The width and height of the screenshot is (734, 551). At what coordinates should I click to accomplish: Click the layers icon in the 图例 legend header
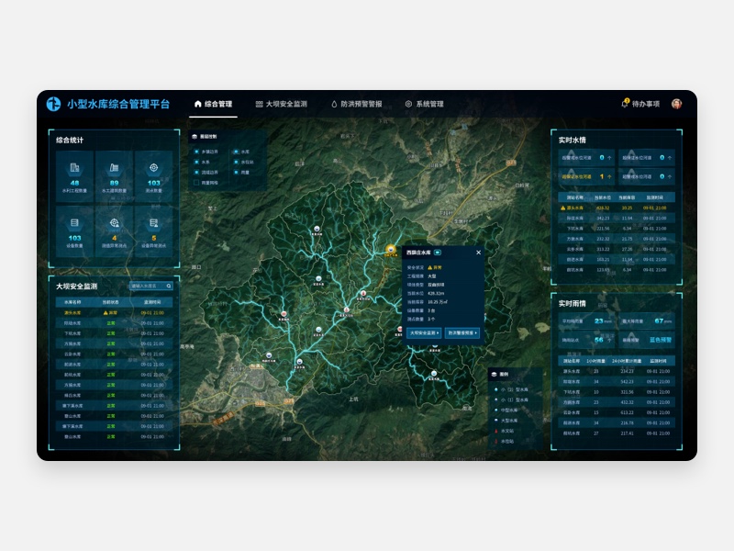click(x=494, y=375)
